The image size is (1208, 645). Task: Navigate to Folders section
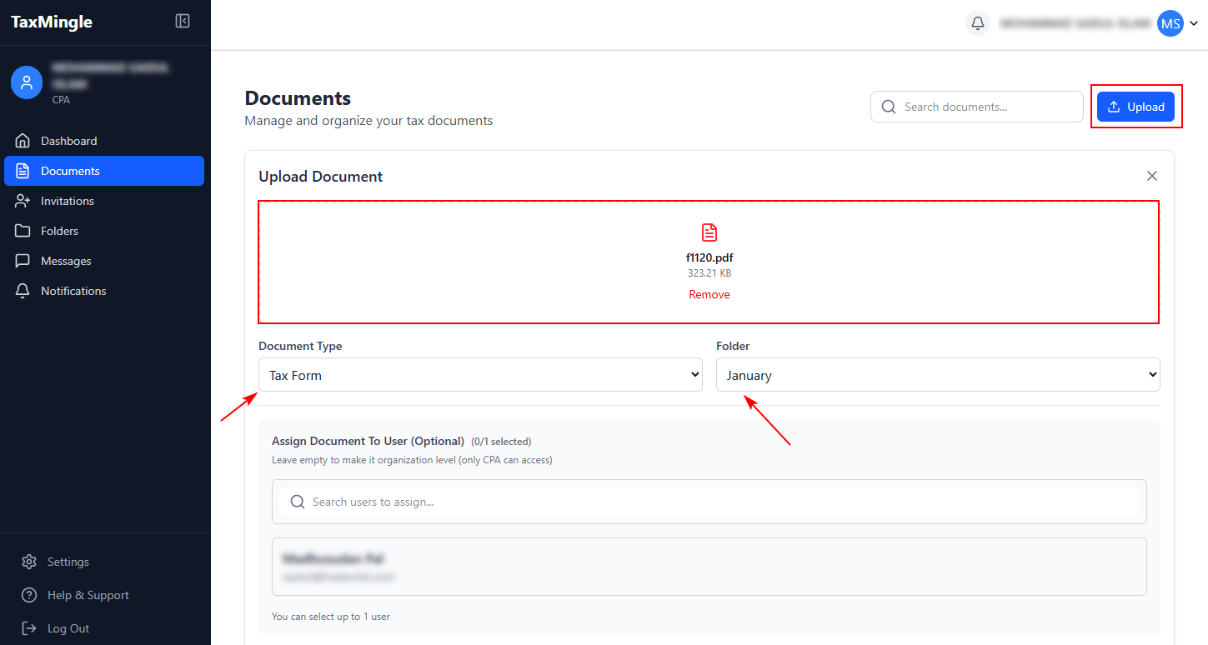coord(59,231)
